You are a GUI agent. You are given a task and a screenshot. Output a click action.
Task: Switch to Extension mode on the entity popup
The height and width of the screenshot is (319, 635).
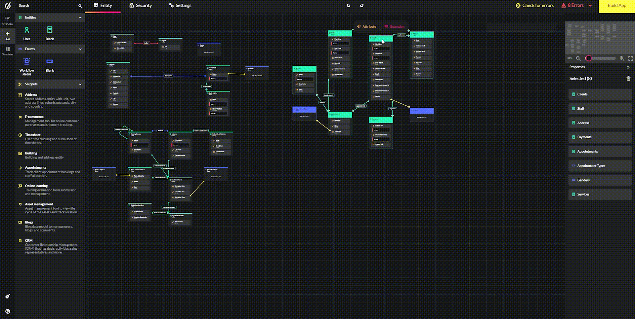[x=395, y=26]
